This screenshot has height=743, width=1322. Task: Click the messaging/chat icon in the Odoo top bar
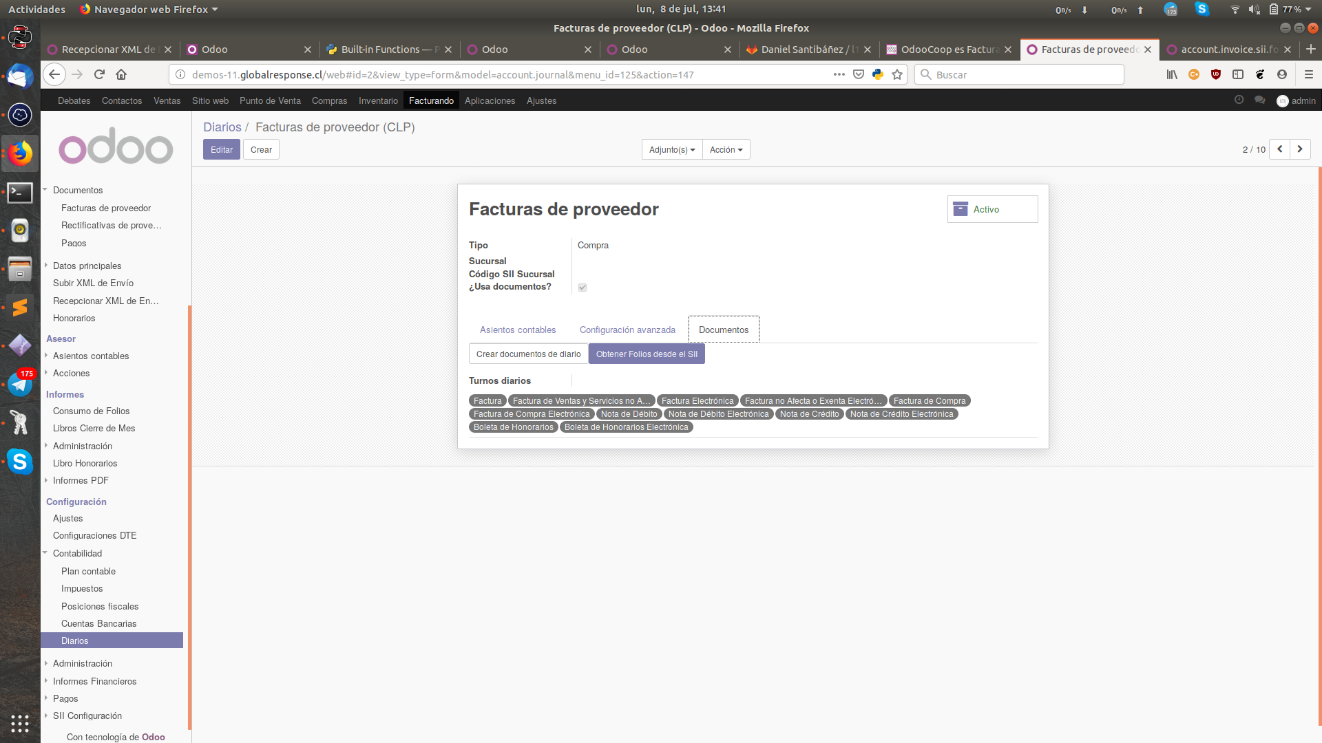click(1260, 100)
